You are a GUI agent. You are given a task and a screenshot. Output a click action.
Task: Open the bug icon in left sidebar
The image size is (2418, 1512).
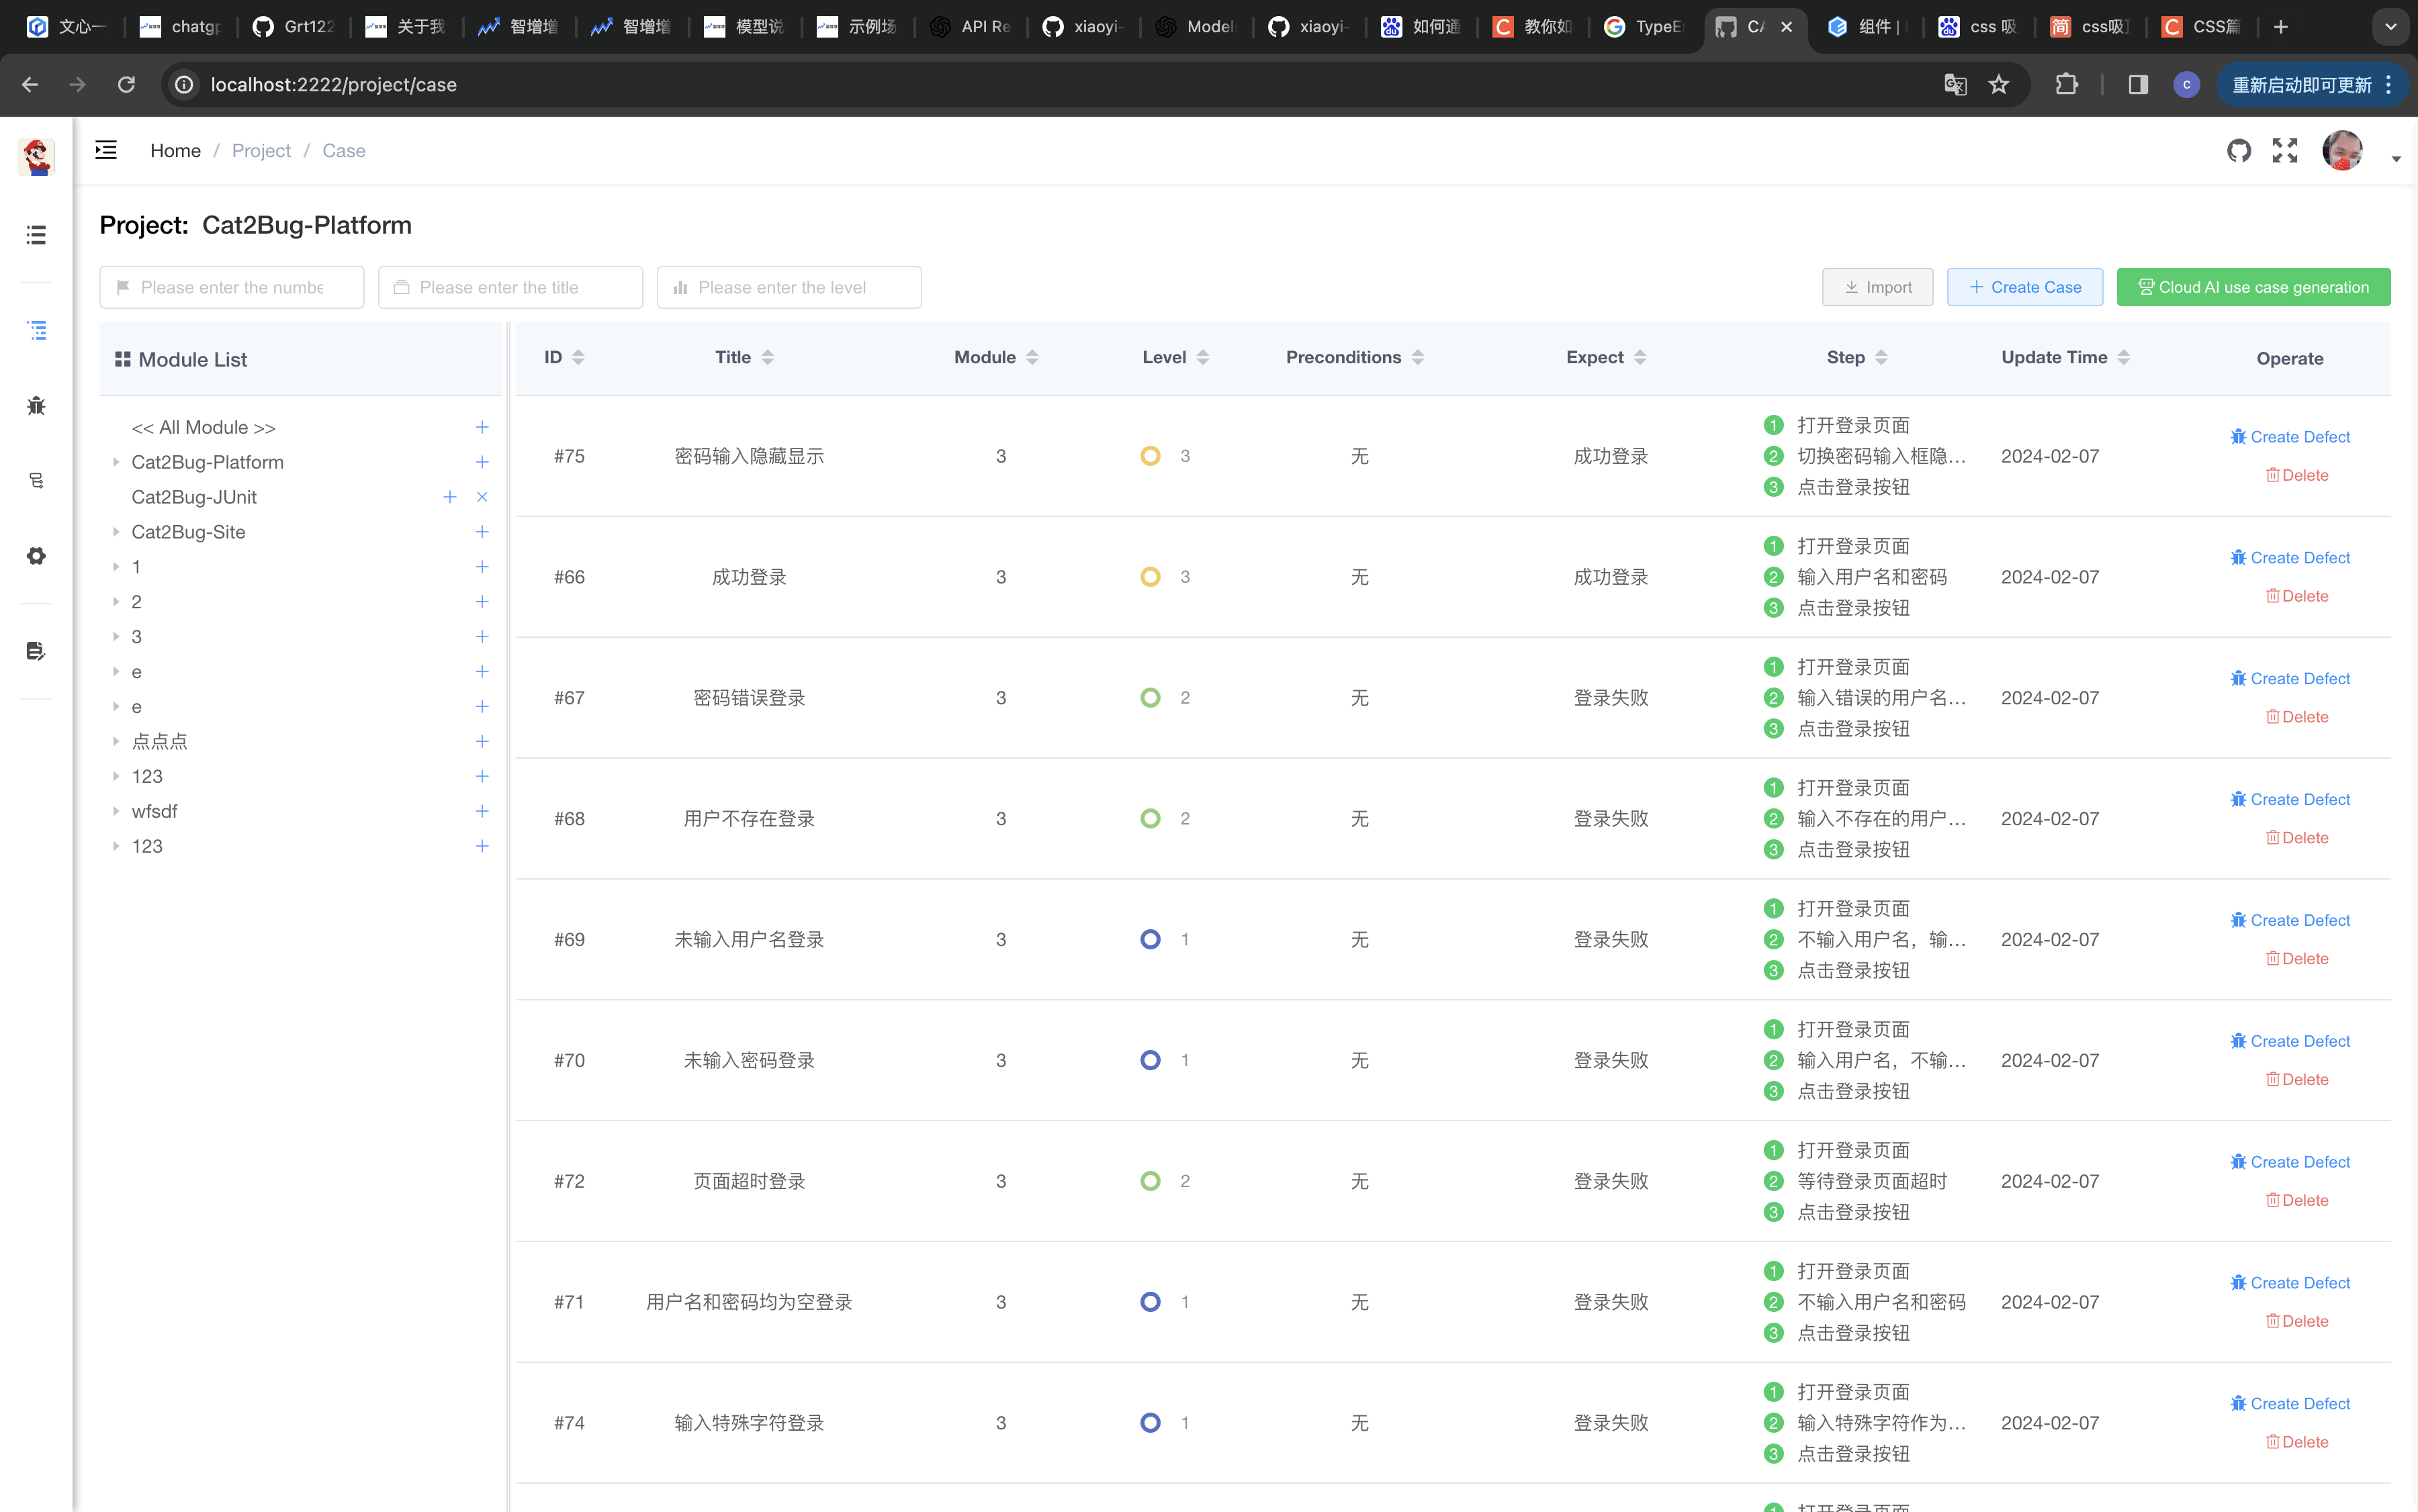click(x=36, y=405)
